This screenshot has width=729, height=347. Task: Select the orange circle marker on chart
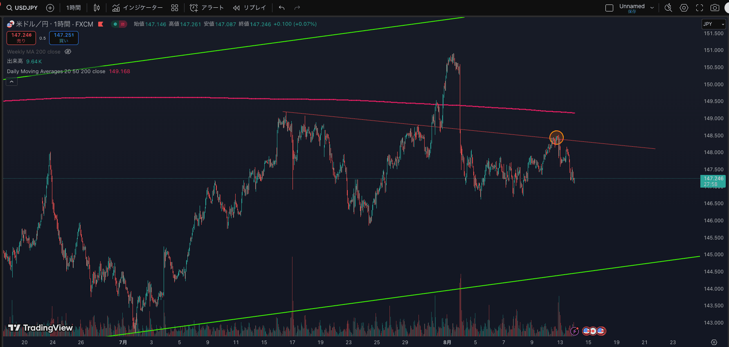(556, 137)
